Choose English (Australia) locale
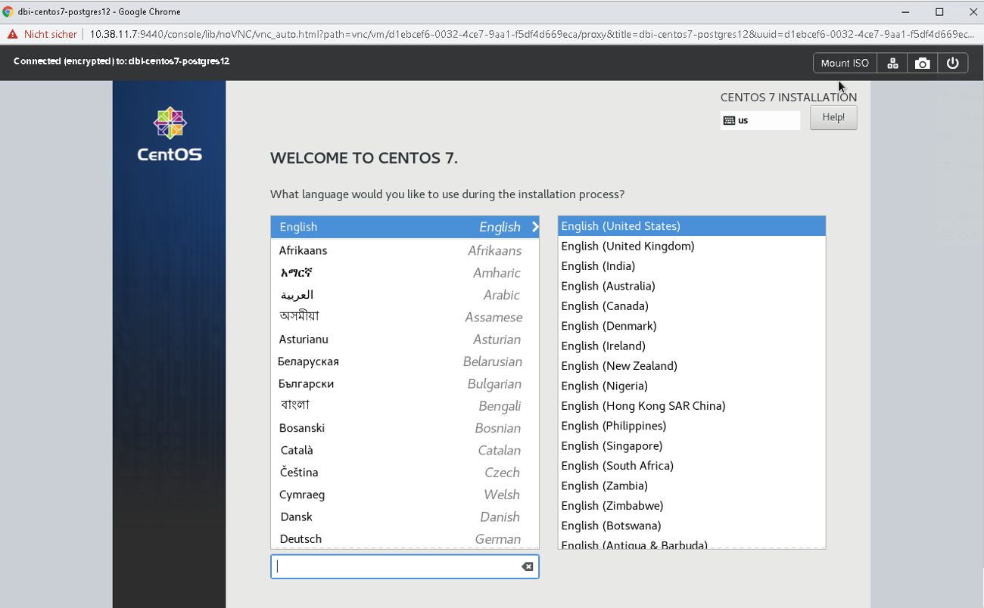Image resolution: width=984 pixels, height=608 pixels. point(692,286)
